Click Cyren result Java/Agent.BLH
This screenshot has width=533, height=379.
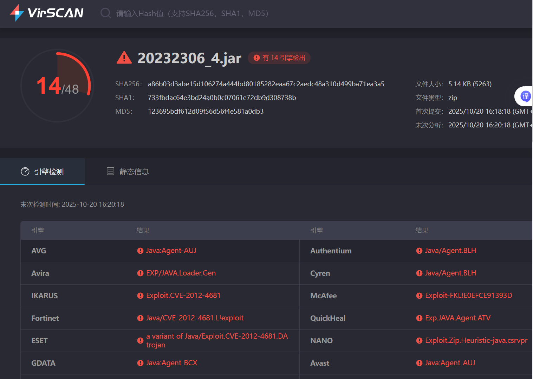pos(450,273)
